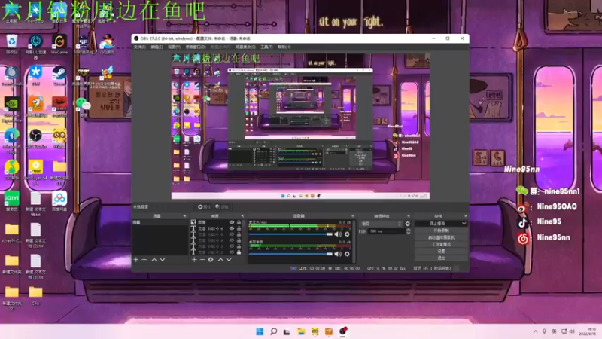Open Recycle Bin on the desktop
This screenshot has height=339, width=602.
point(11,44)
